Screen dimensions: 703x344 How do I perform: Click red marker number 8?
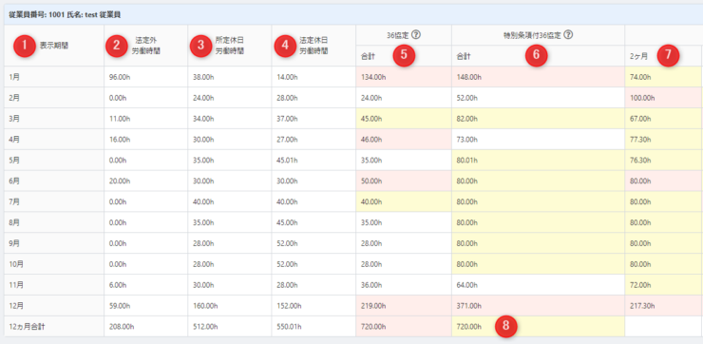pyautogui.click(x=505, y=327)
